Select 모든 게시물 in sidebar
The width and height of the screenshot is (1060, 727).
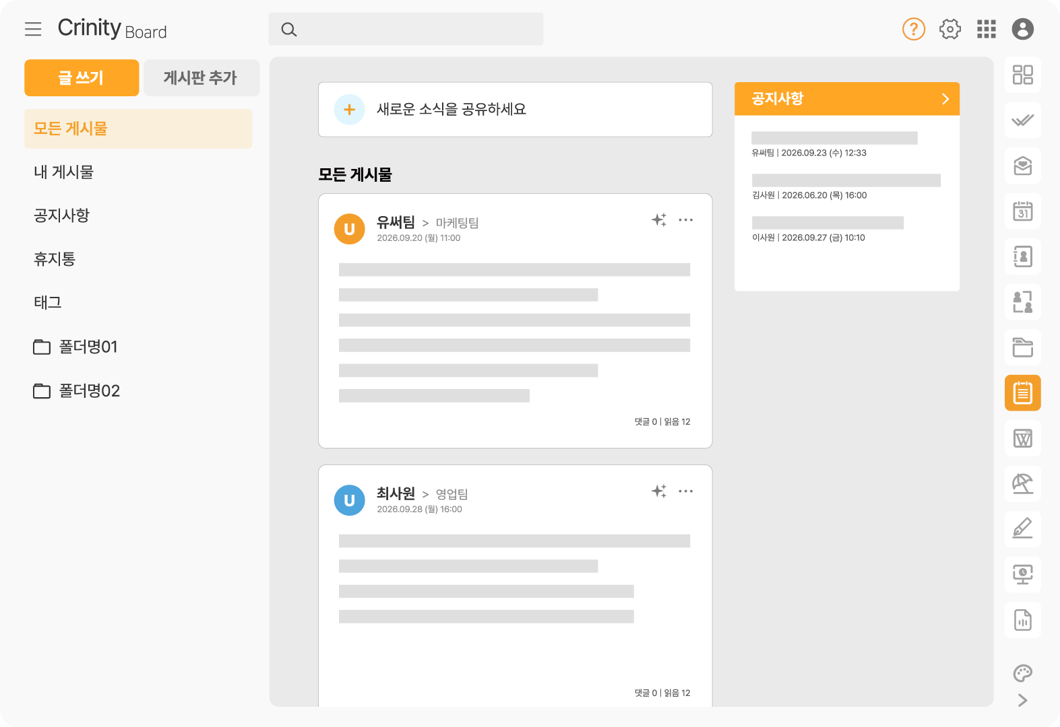138,129
